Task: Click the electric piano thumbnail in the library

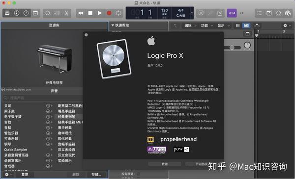Action: click(55, 59)
